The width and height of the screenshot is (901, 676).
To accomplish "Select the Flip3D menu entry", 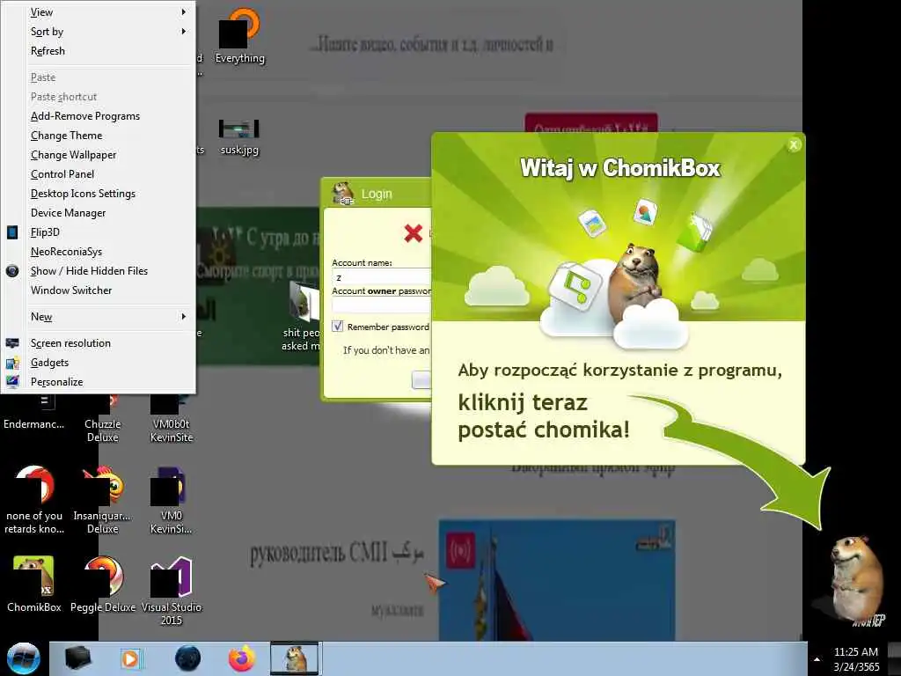I will [x=99, y=232].
